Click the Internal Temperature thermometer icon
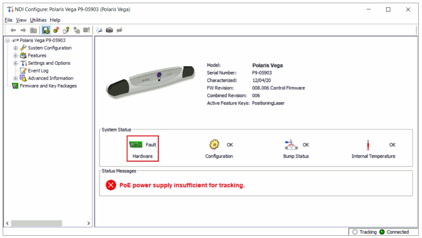Image resolution: width=422 pixels, height=238 pixels. [368, 145]
